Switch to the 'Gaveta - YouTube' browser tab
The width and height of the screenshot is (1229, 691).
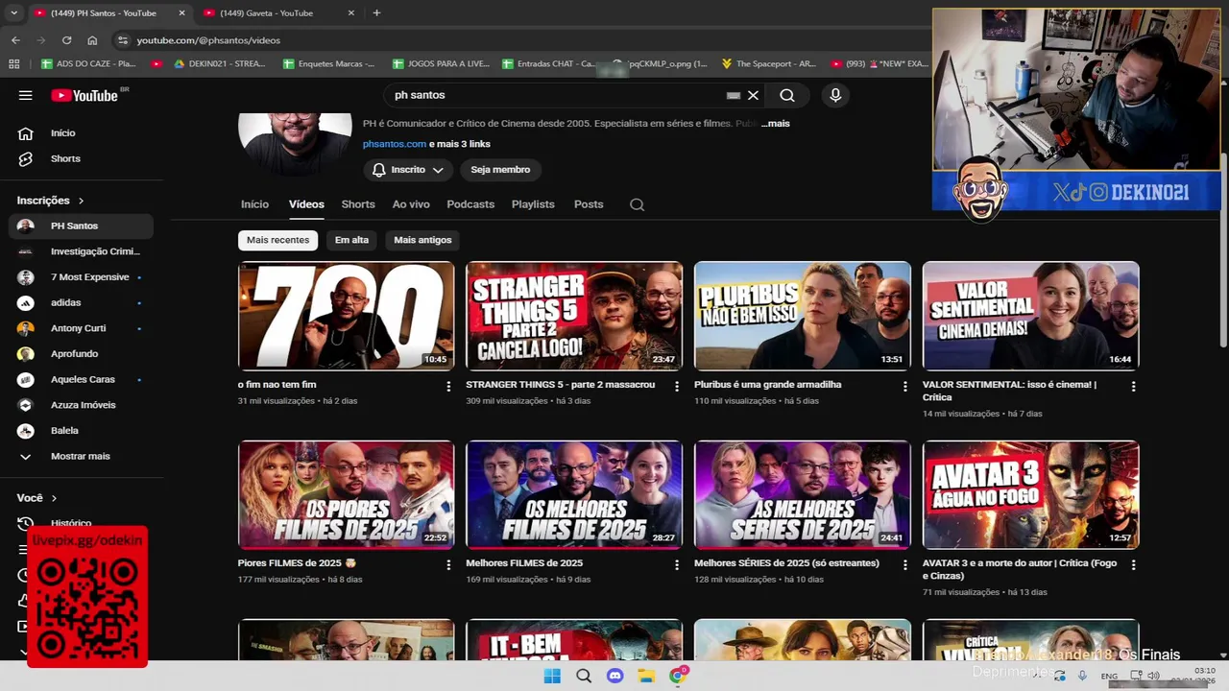coord(278,13)
